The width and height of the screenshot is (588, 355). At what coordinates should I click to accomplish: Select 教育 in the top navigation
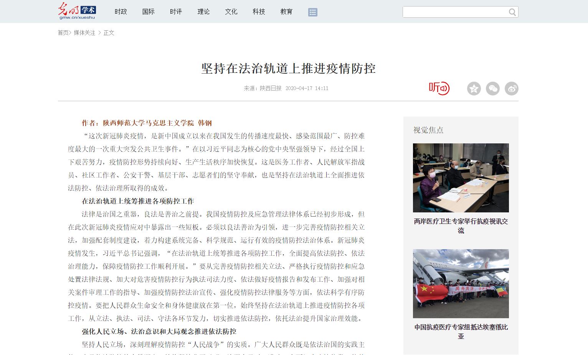[x=286, y=12]
